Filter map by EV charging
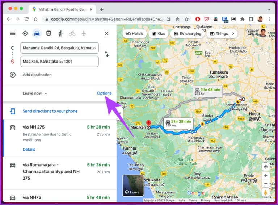The width and height of the screenshot is (278, 205). (x=188, y=34)
